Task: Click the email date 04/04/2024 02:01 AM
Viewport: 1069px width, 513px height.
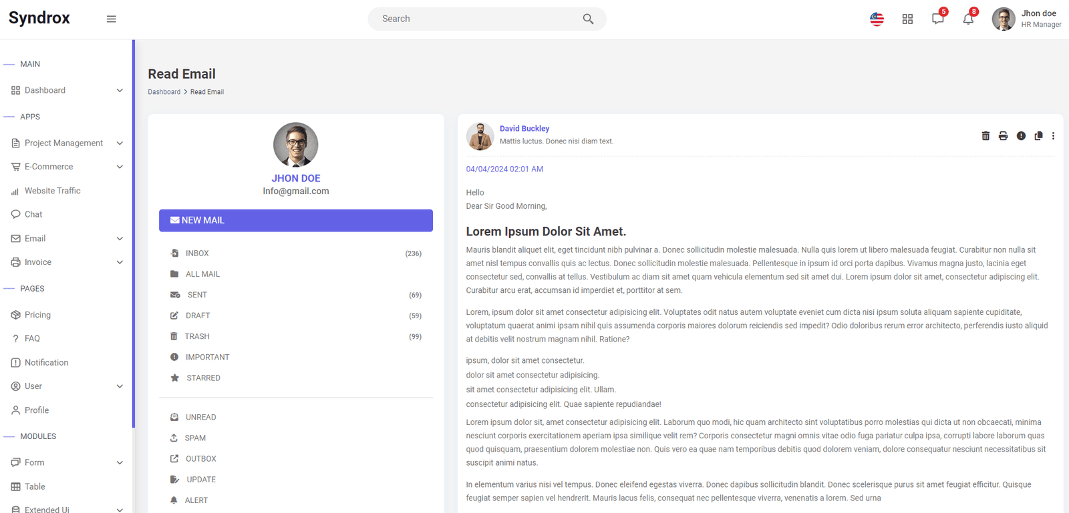Action: (x=504, y=169)
